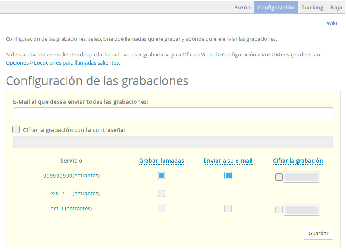Focus the email address input field

[x=173, y=114]
